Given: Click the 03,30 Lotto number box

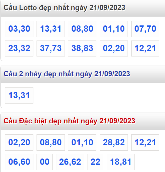Looking at the screenshot, I should (x=19, y=29).
